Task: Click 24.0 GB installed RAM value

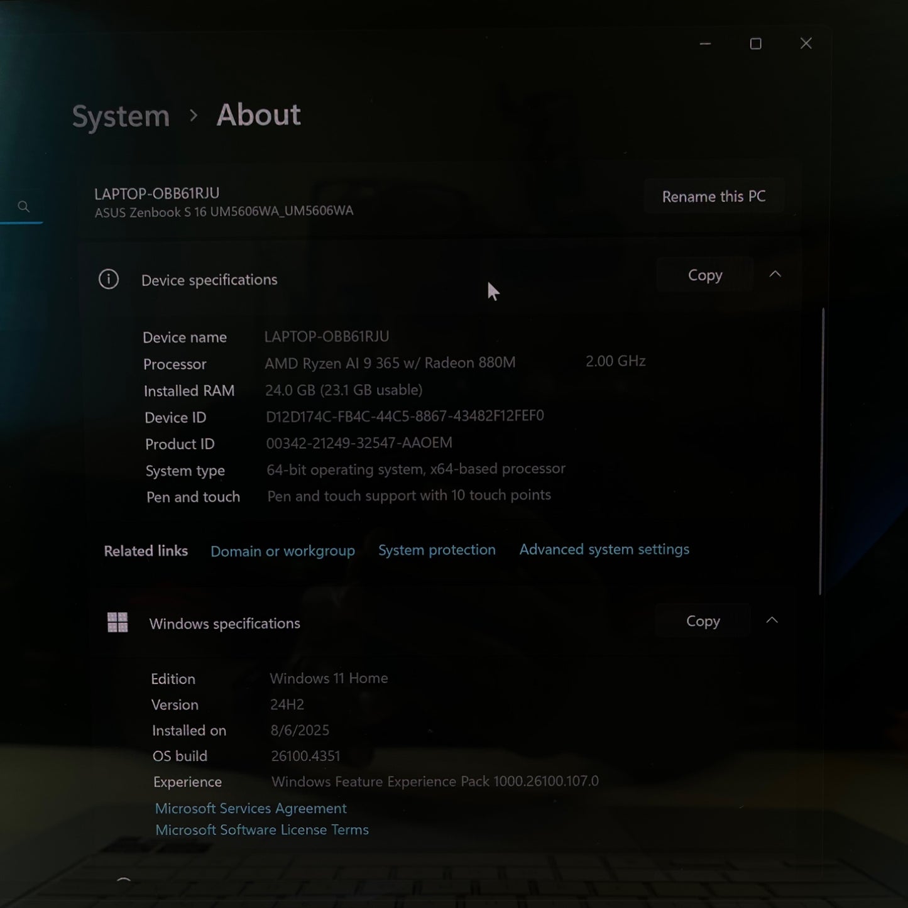Action: [344, 390]
